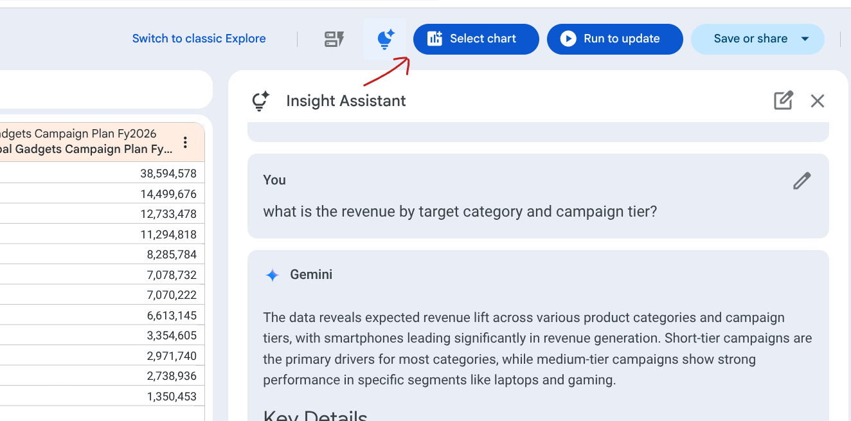Click the Key Details heading

tap(315, 415)
